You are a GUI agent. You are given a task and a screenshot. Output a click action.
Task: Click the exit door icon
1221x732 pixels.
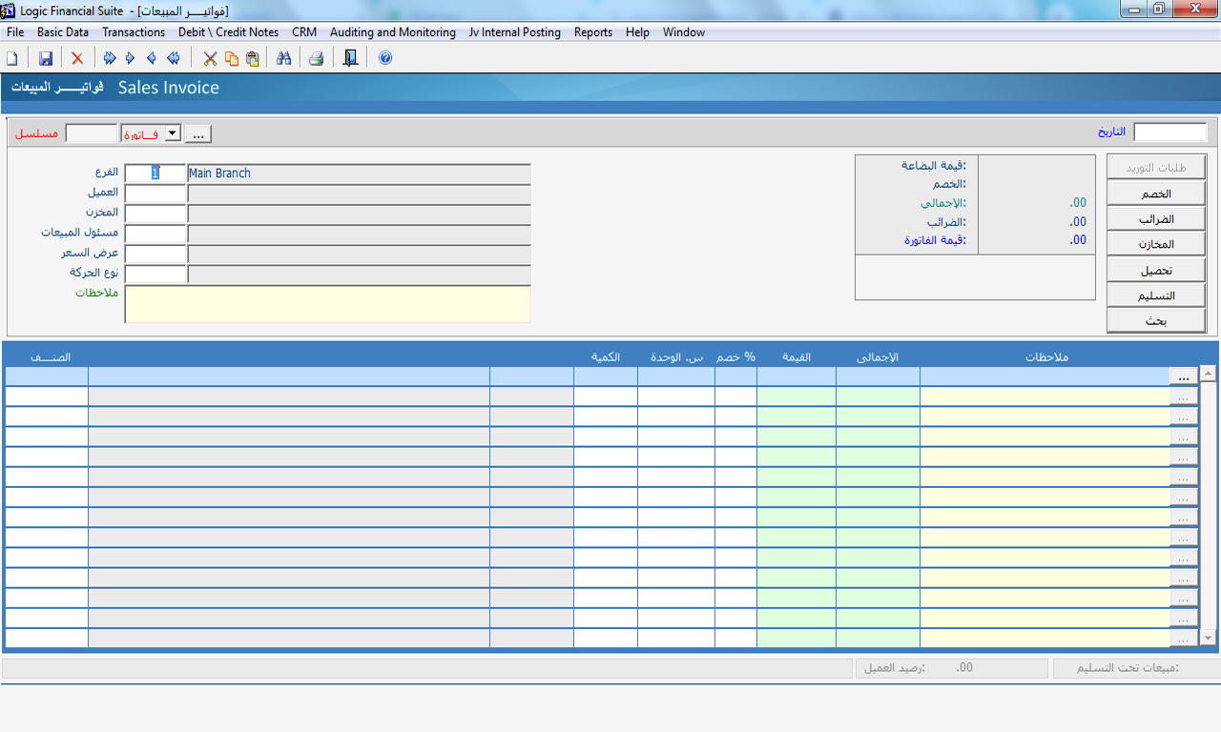(350, 59)
